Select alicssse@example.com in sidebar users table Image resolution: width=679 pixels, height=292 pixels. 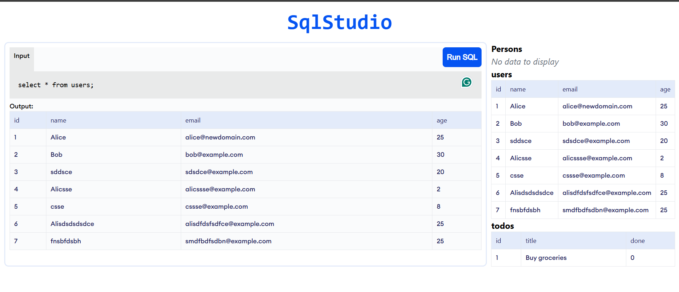click(x=607, y=158)
